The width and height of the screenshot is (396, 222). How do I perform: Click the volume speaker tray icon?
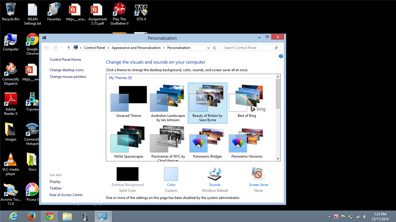(364, 217)
